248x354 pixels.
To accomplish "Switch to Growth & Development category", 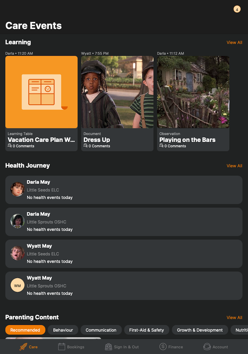I will (x=200, y=330).
